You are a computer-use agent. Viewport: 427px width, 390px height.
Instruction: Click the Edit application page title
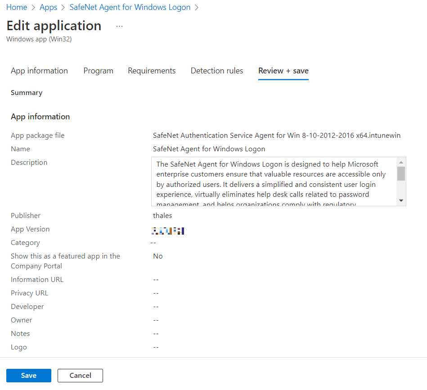54,26
